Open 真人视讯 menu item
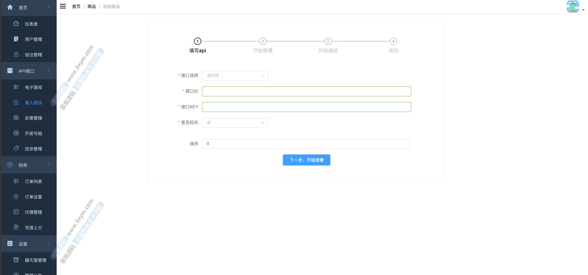588x275 pixels. (33, 103)
